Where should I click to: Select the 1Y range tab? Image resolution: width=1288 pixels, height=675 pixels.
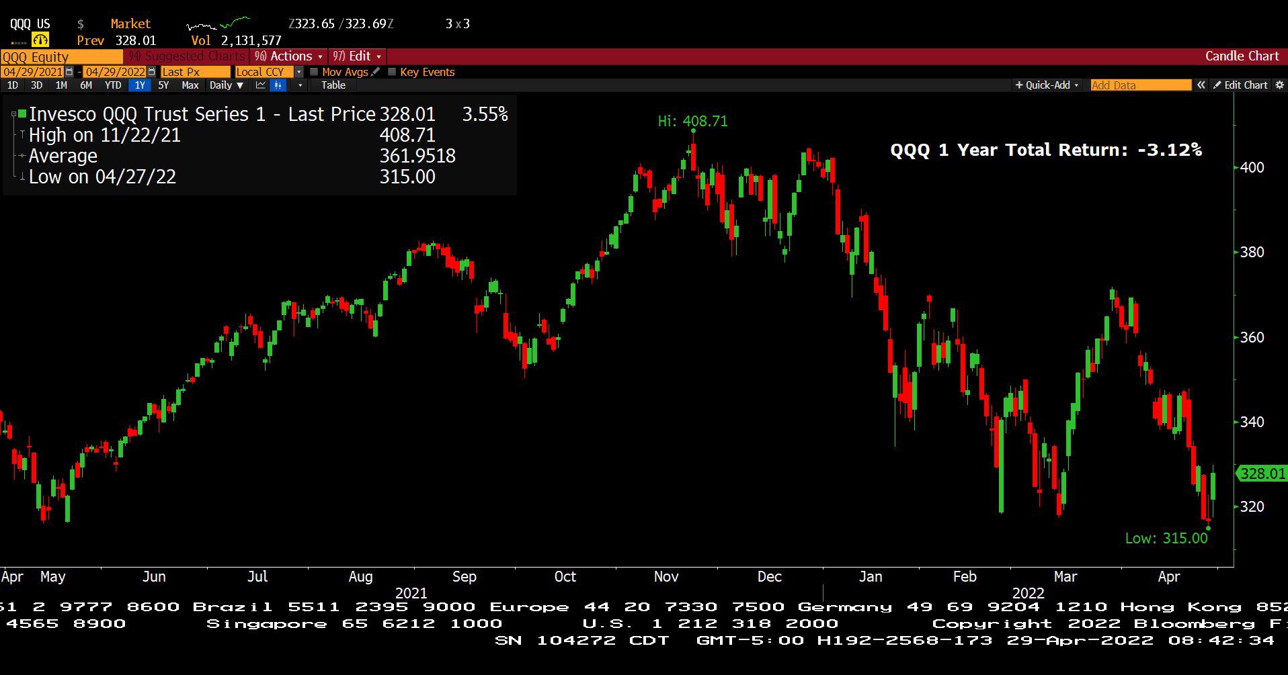[140, 85]
